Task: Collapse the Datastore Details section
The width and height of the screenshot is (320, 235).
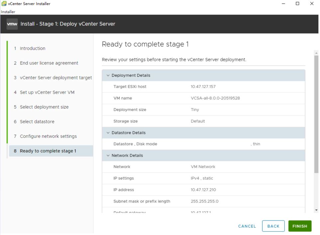Action: coord(108,133)
